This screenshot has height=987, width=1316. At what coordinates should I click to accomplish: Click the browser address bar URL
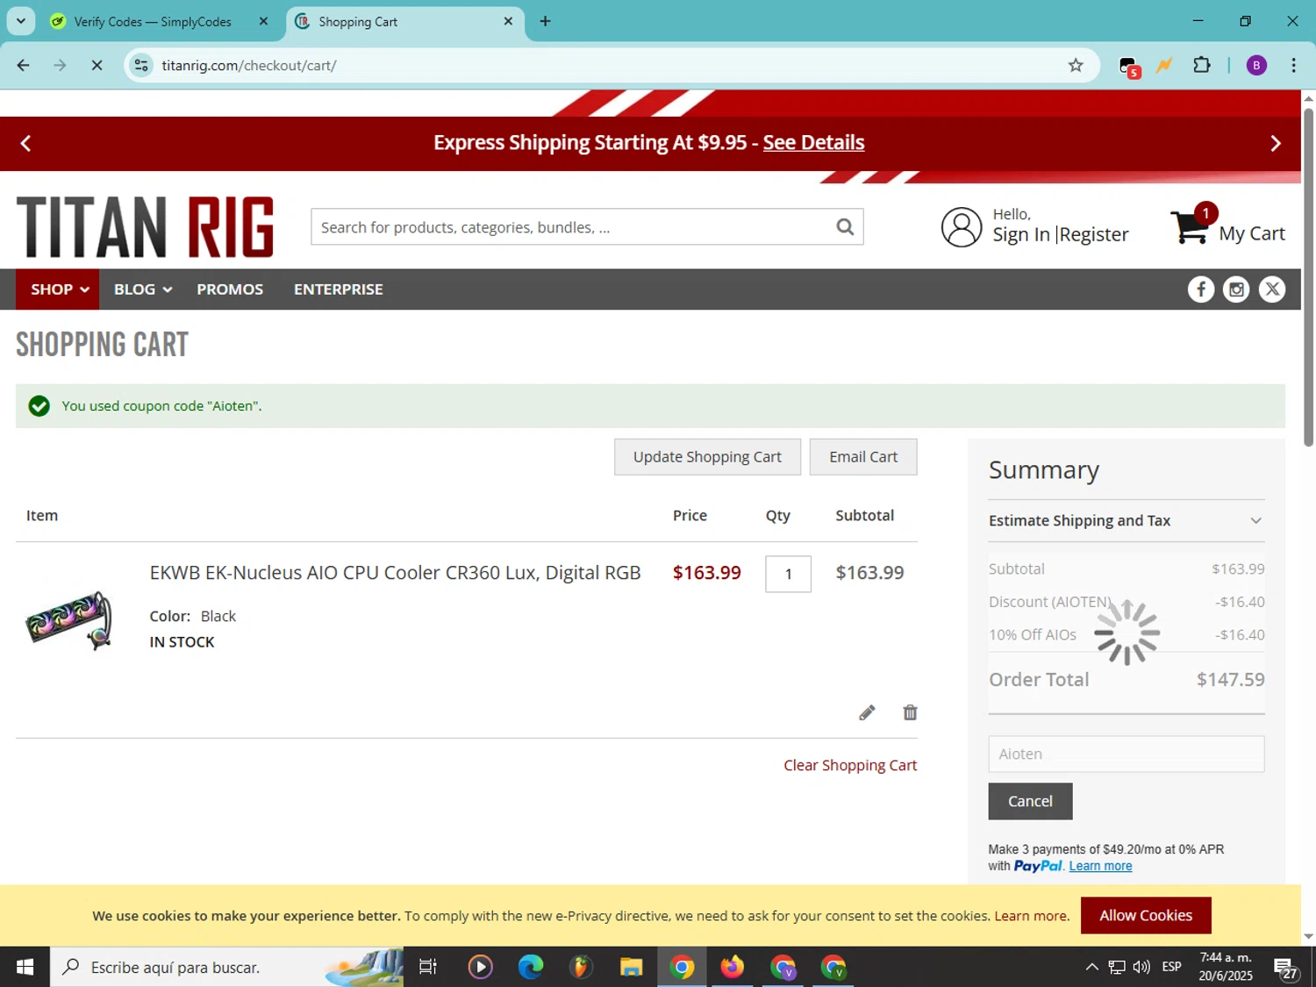(248, 65)
